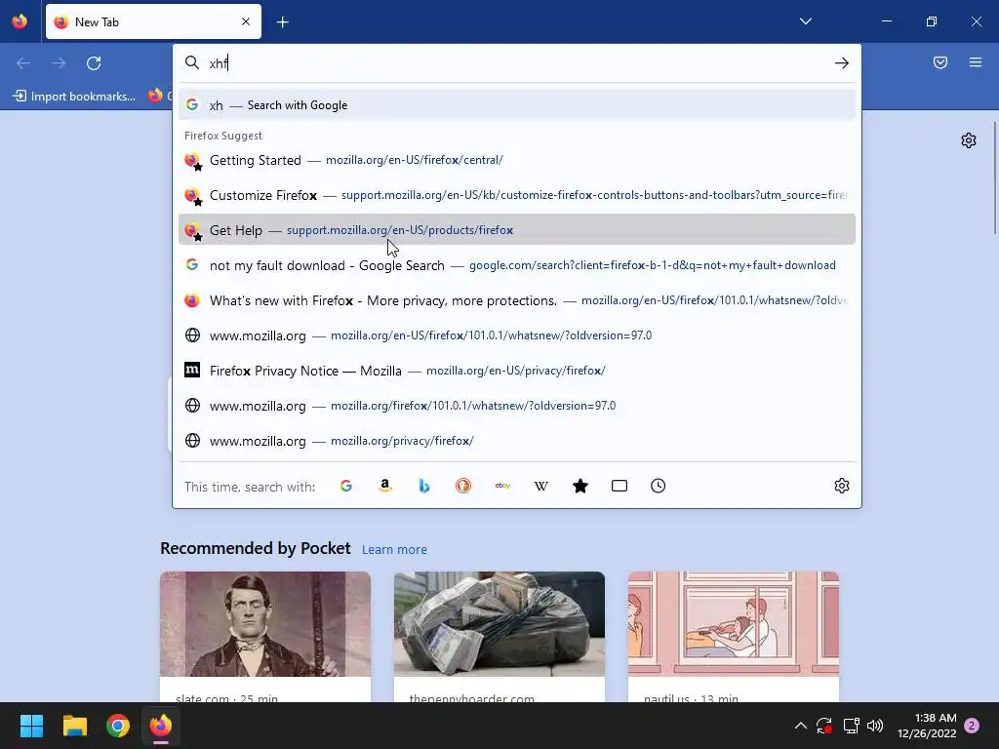Search this time with Amazon icon

384,486
